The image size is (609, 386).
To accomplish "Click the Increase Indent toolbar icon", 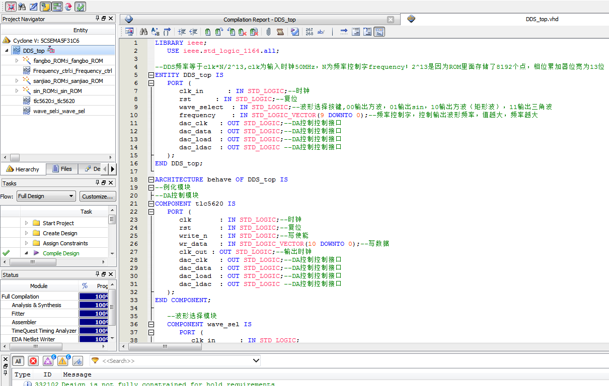I will pos(181,32).
